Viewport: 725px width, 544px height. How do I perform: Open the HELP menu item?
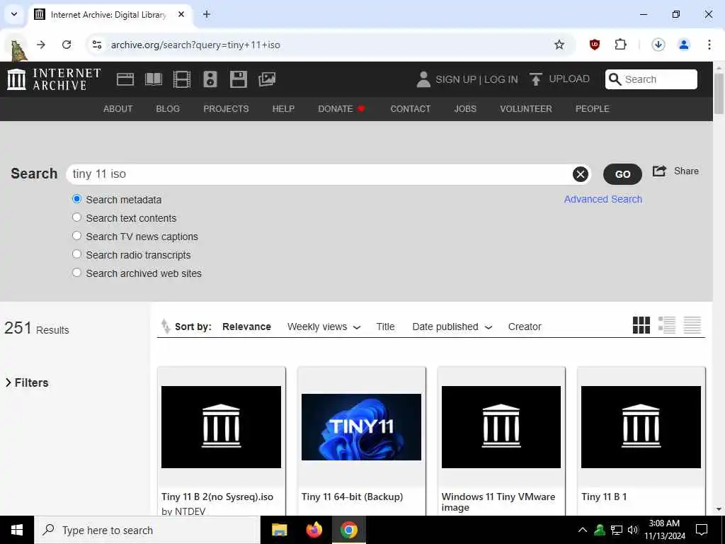coord(283,108)
